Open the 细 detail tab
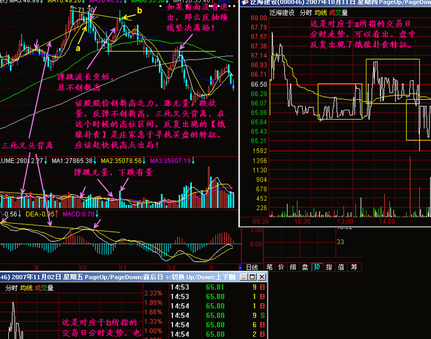 pyautogui.click(x=293, y=267)
